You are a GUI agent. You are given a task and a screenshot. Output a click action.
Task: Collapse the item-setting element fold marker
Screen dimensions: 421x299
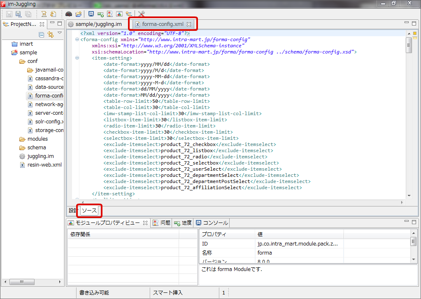click(77, 58)
